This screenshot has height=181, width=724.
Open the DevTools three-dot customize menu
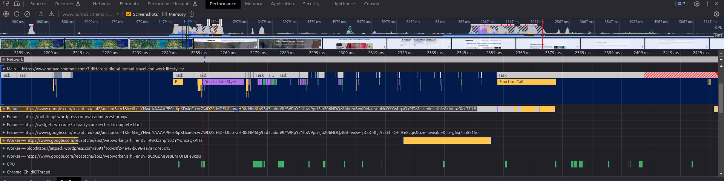click(707, 4)
